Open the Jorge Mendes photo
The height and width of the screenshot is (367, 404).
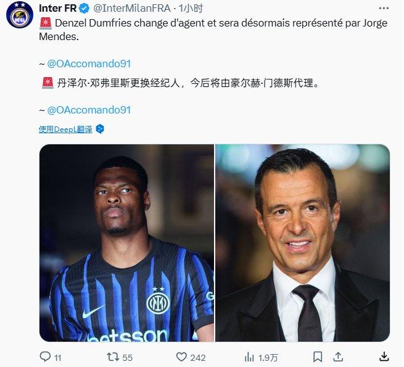click(302, 243)
